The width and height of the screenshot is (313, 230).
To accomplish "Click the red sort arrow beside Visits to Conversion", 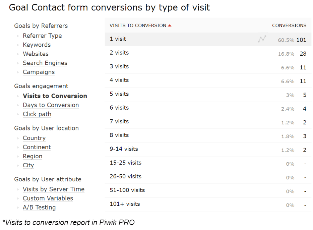I will click(x=170, y=25).
